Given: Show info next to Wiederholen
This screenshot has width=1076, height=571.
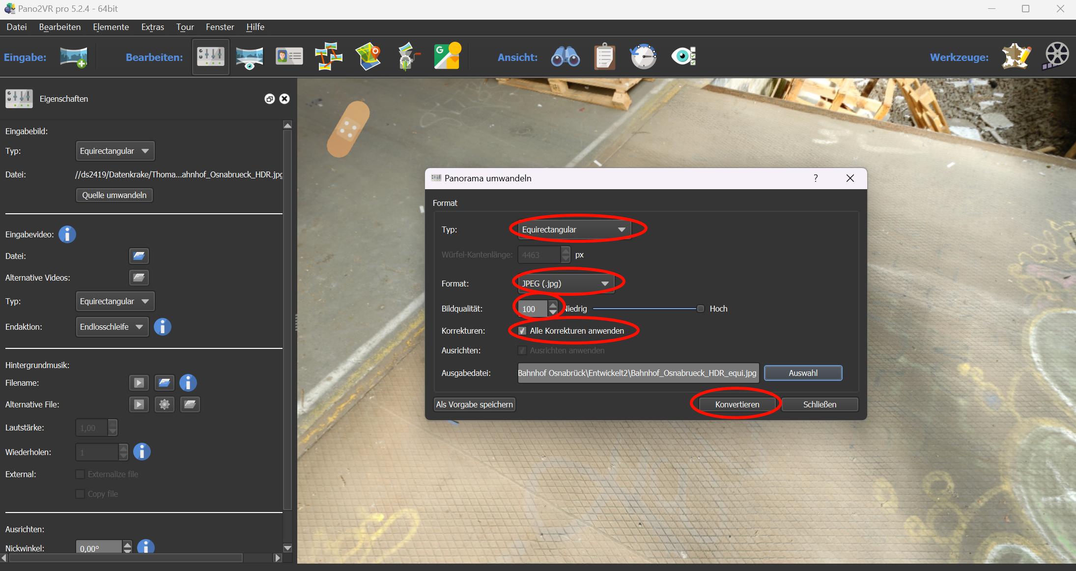Looking at the screenshot, I should 142,452.
